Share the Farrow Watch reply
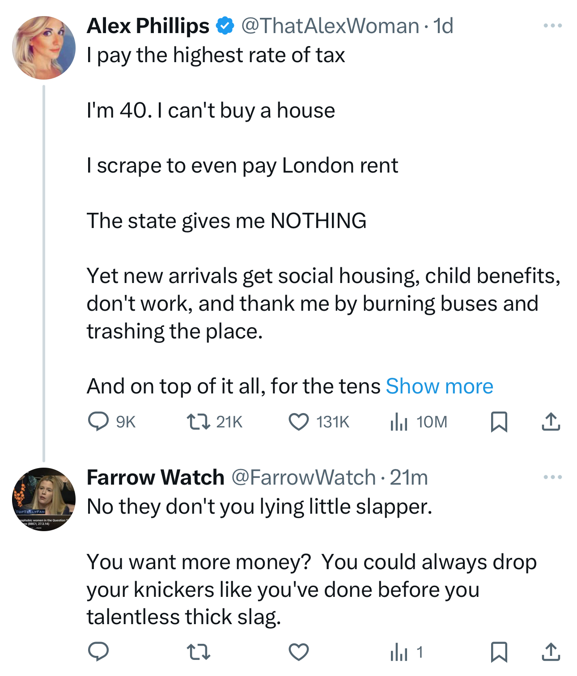This screenshot has height=676, width=577. (x=551, y=651)
